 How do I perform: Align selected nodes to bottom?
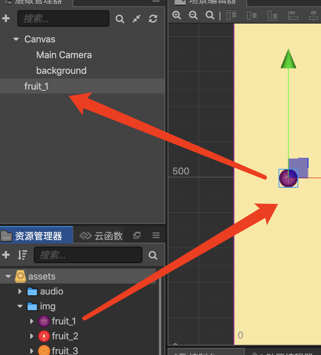coord(272,15)
